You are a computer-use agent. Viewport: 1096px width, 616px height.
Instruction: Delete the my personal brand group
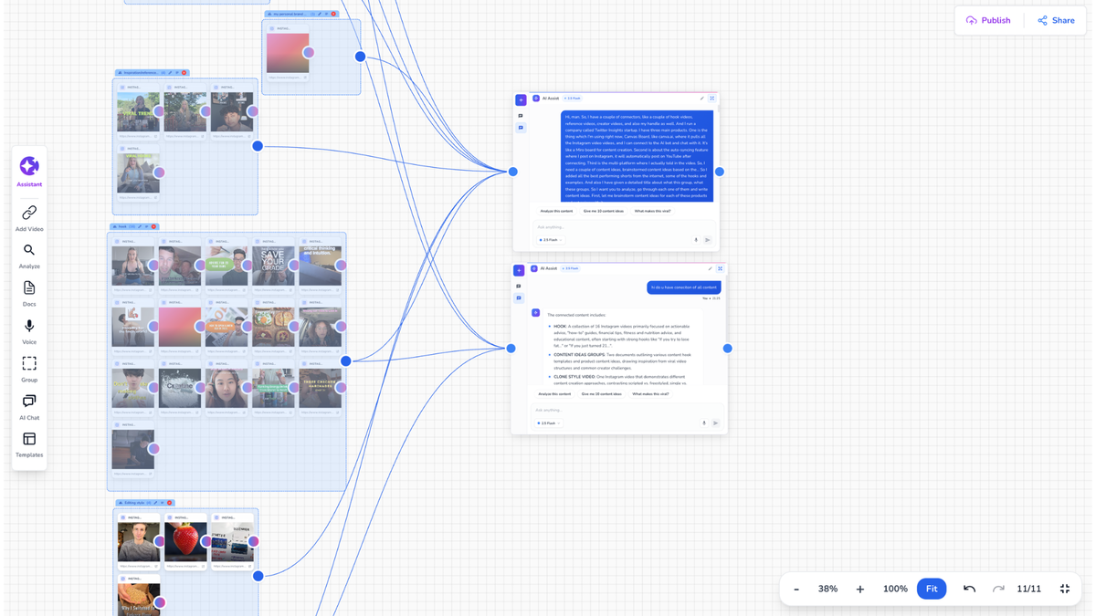point(333,14)
